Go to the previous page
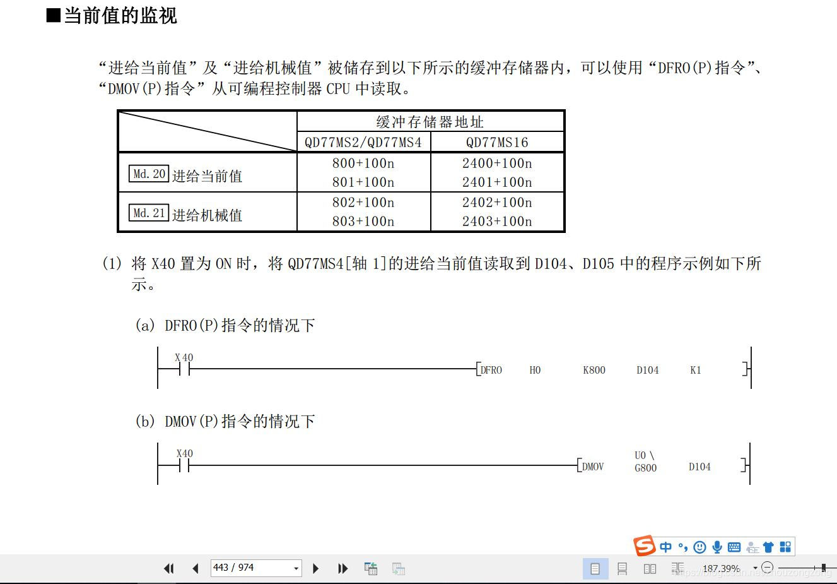The image size is (837, 584). point(195,568)
